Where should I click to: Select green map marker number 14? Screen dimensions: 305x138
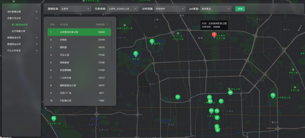[x=211, y=111]
